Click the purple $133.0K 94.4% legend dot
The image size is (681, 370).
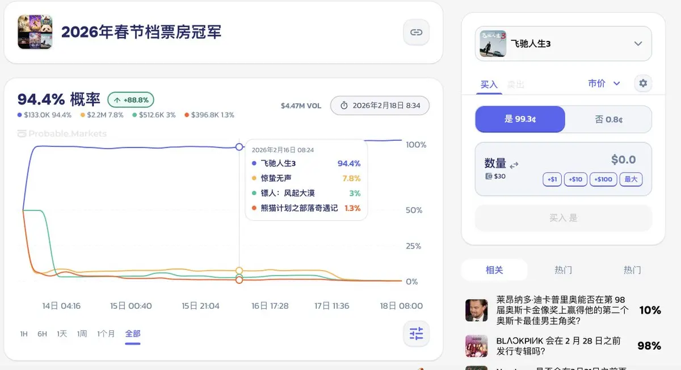click(20, 115)
